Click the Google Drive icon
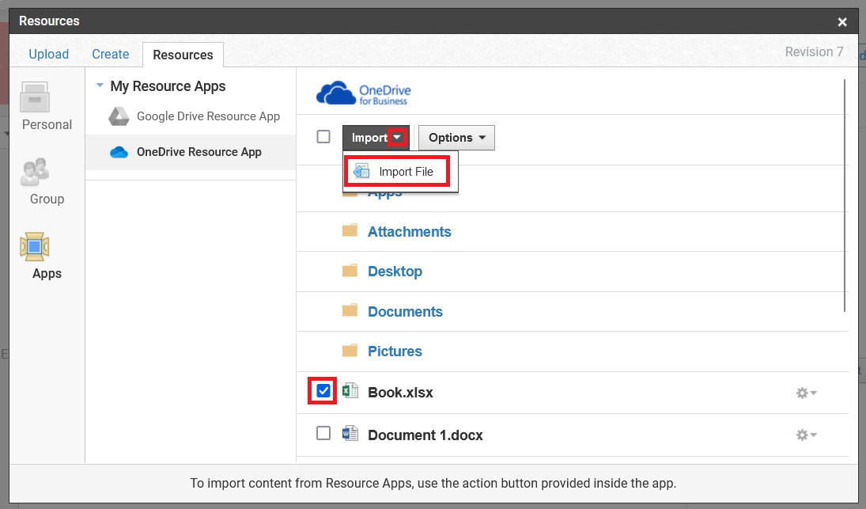The height and width of the screenshot is (509, 866). [x=119, y=116]
